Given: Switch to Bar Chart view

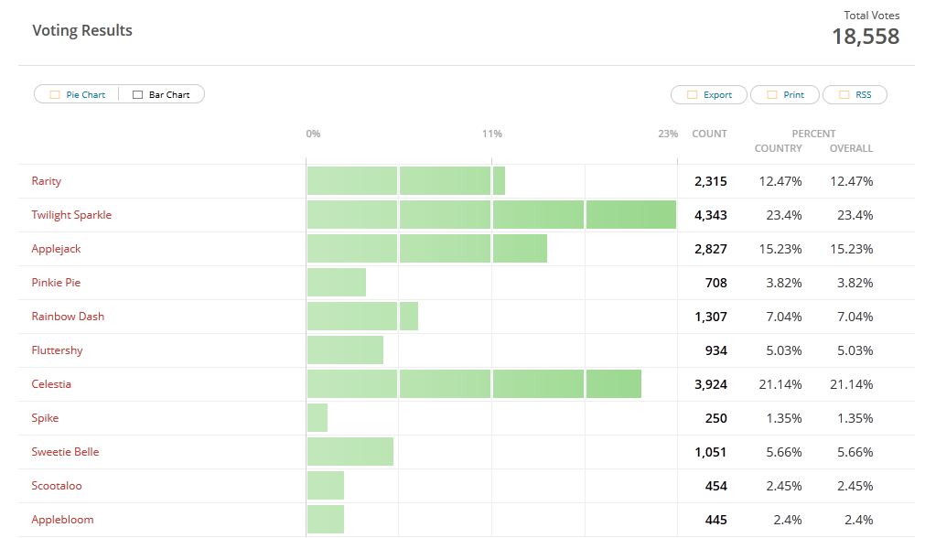Looking at the screenshot, I should (x=162, y=94).
